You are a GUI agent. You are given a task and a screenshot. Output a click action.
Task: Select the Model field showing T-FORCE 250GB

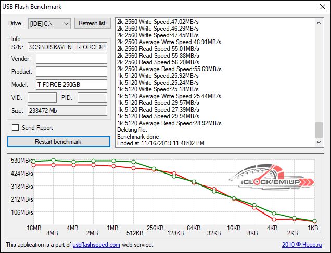[71, 85]
